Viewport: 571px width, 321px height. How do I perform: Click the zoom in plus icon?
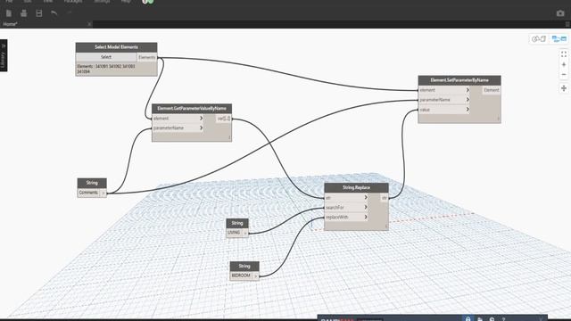click(x=564, y=65)
